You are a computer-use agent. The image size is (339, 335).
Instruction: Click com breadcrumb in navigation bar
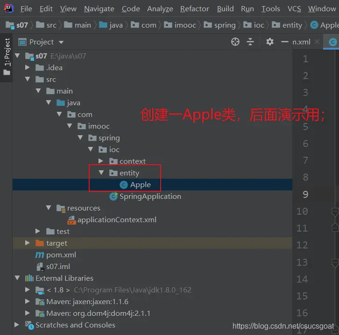tap(143, 25)
